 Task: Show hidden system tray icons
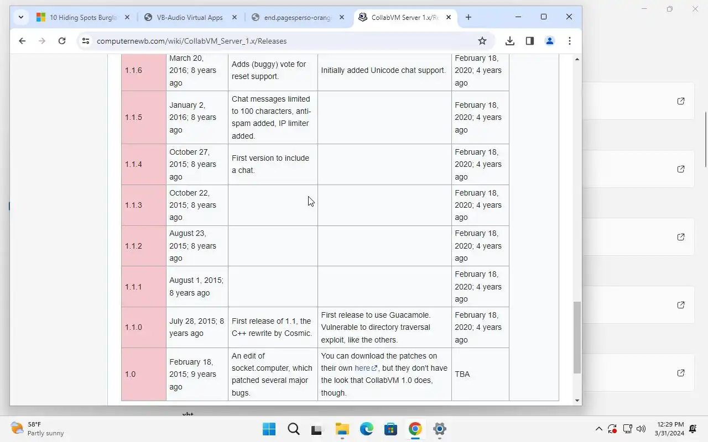(599, 429)
